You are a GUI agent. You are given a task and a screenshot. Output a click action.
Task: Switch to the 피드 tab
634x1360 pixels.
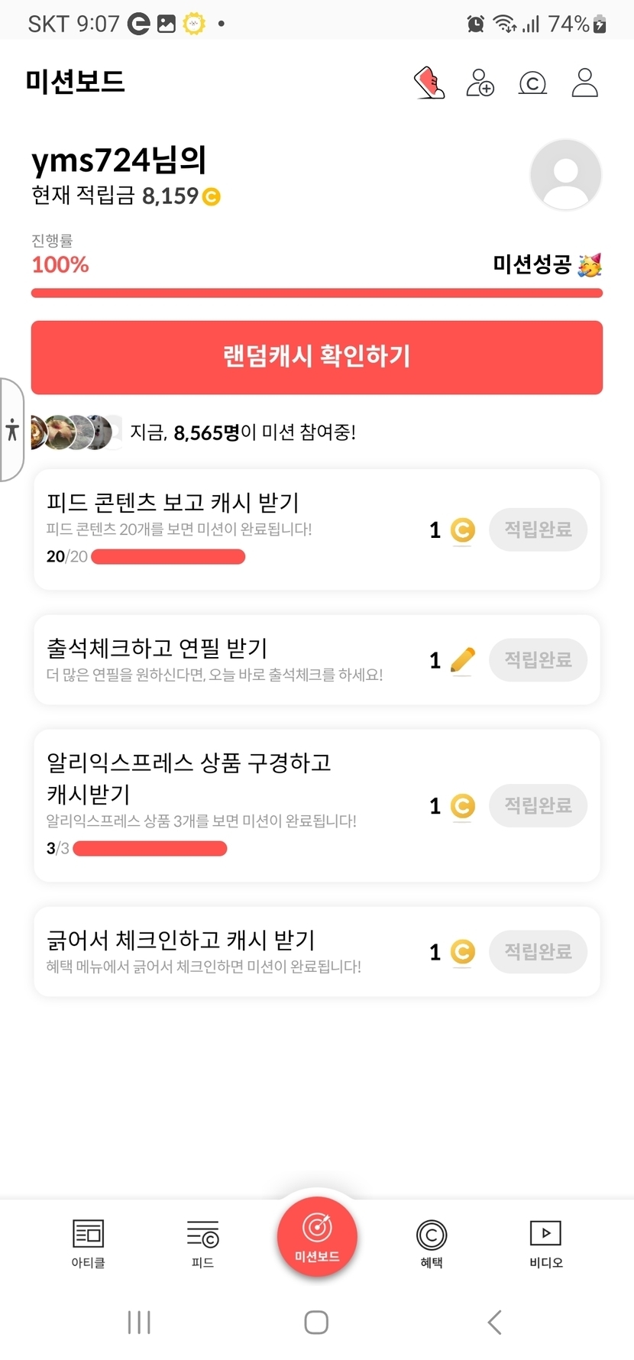(x=202, y=1244)
